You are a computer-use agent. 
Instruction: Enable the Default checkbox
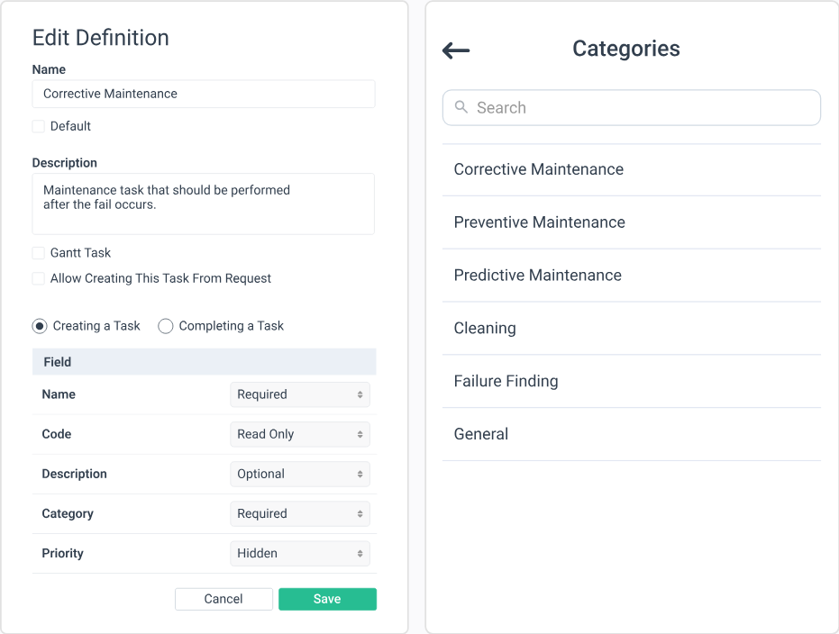(38, 126)
